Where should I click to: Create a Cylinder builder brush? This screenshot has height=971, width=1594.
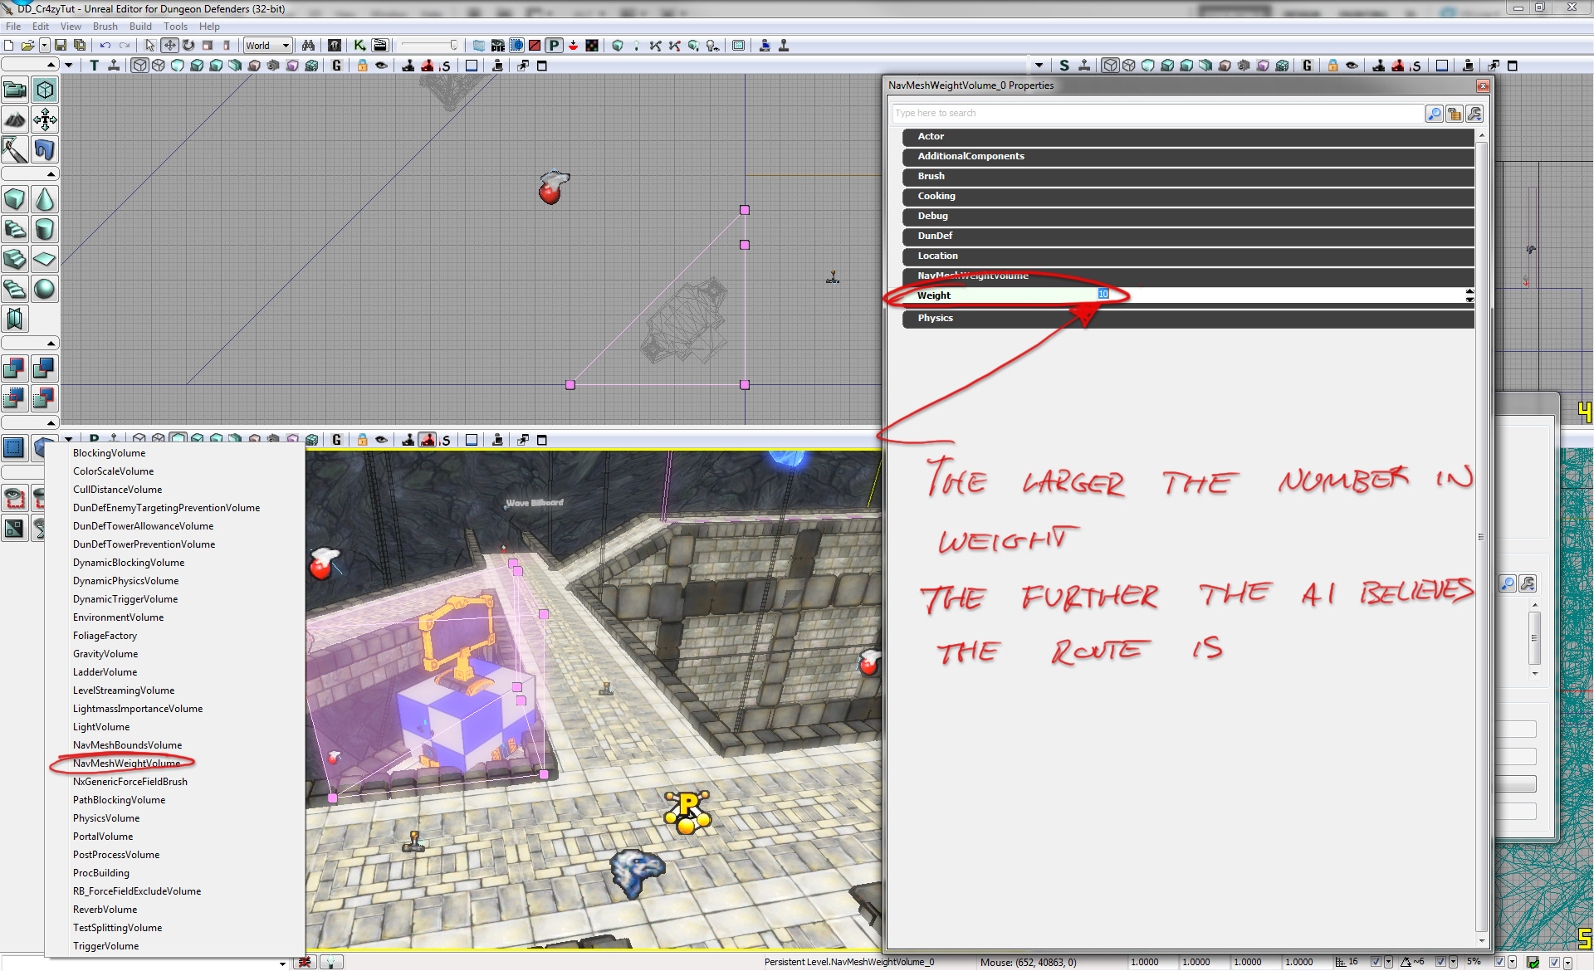[45, 229]
